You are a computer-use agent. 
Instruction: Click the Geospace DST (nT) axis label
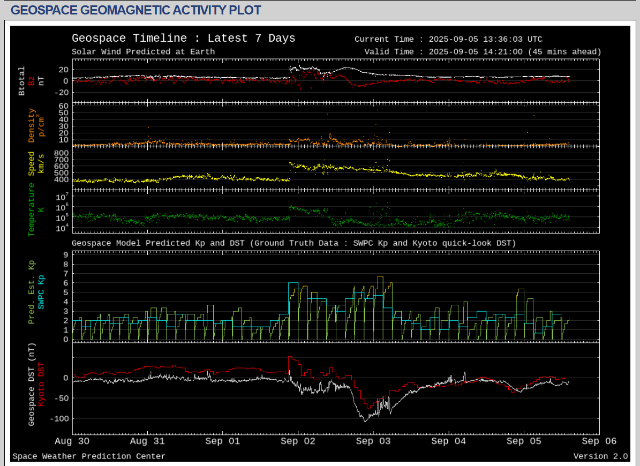point(32,385)
